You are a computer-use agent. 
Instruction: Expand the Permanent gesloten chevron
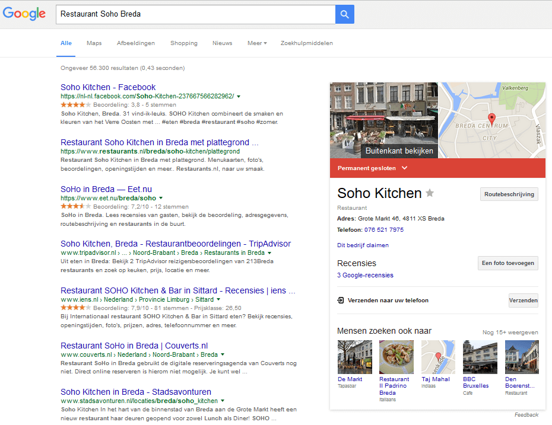click(x=405, y=168)
